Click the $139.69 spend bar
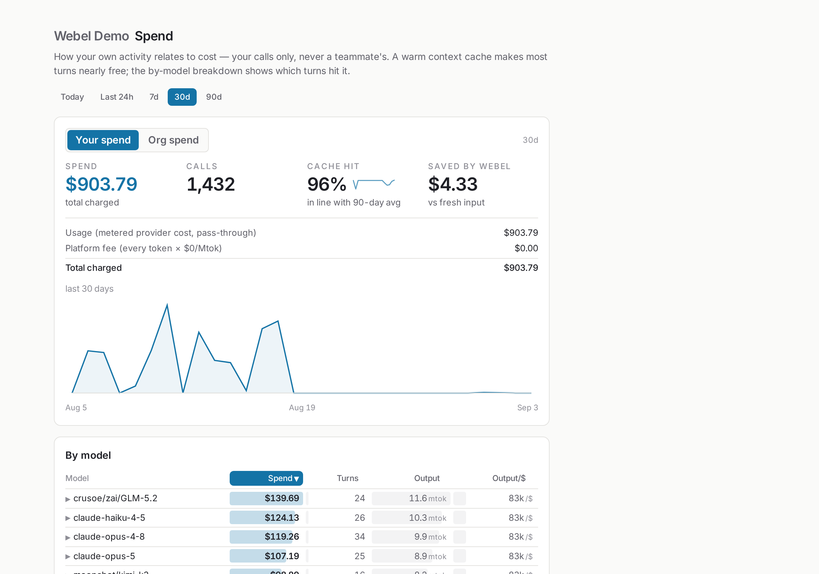 coord(266,498)
